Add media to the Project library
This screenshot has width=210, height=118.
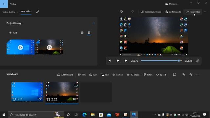[x=13, y=33]
